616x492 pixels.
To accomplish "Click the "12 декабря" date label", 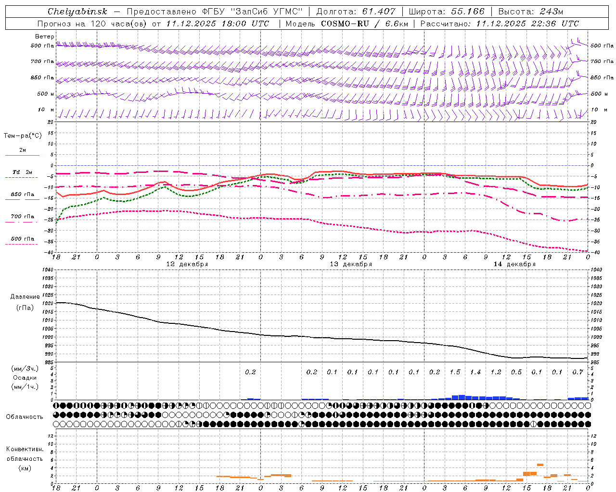I will coord(187,264).
